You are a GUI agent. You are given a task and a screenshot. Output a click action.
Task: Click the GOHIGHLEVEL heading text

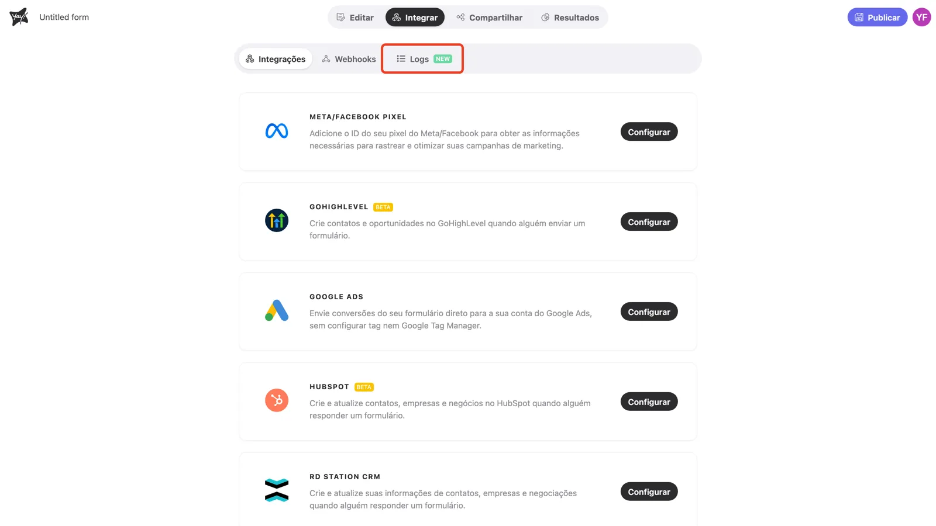[x=339, y=207]
